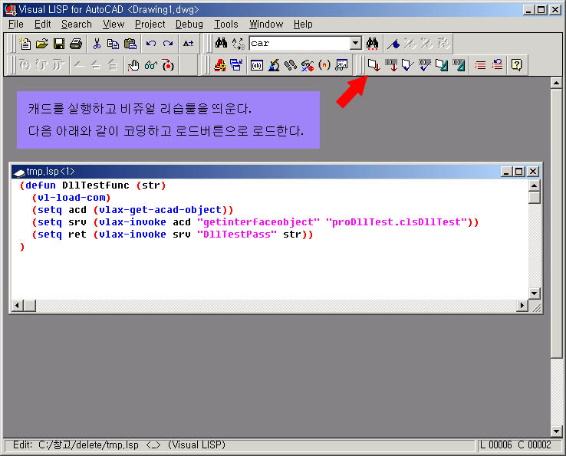Screen dimensions: 566x456
Task: Create a new file with the New icon
Action: point(25,44)
